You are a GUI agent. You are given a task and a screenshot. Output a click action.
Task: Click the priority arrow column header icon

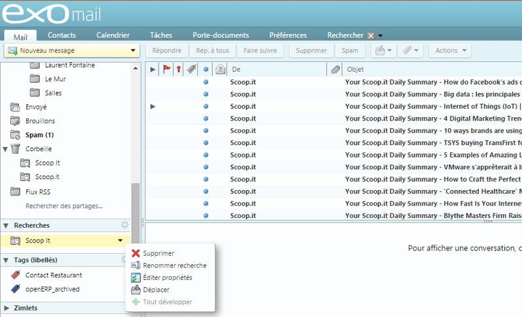click(x=179, y=69)
